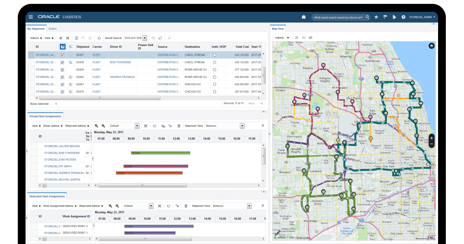Delete shipment with the X icon in My Shipments
This screenshot has width=464, height=244.
coord(68,38)
